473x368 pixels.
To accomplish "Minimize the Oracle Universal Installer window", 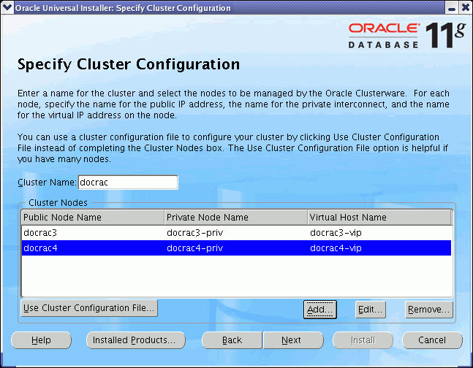I will pyautogui.click(x=453, y=7).
